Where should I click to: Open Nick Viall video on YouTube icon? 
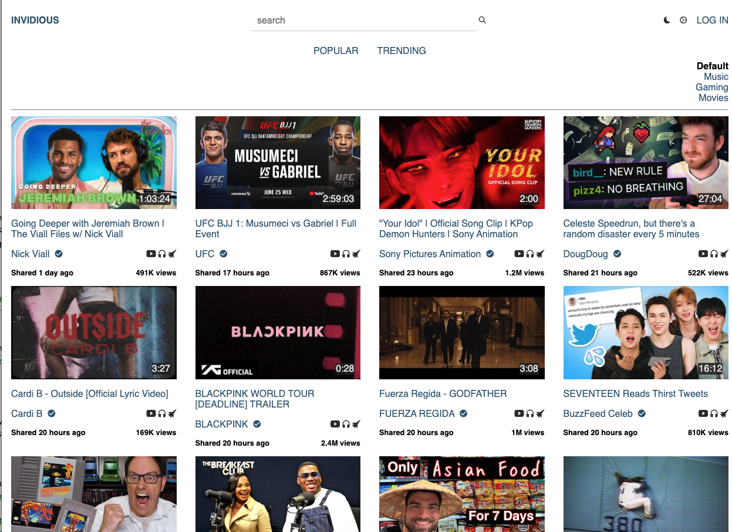(151, 254)
